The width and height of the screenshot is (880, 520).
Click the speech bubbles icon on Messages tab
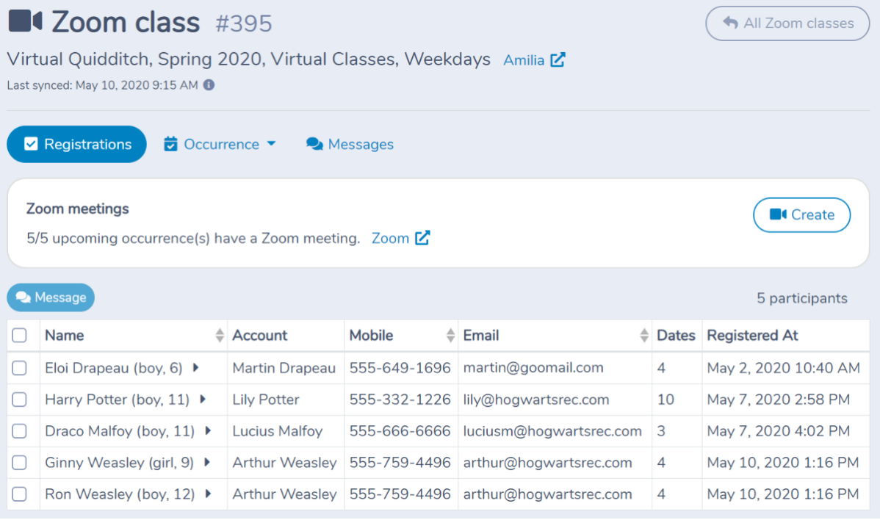[x=314, y=144]
